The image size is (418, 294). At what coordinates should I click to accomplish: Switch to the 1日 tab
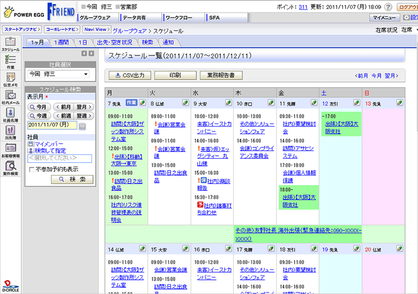click(83, 42)
